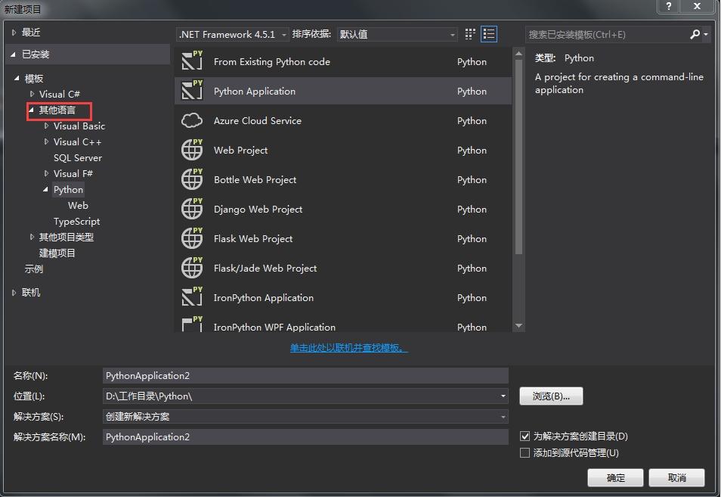721x497 pixels.
Task: Select the Python Application template icon
Action: tap(192, 91)
